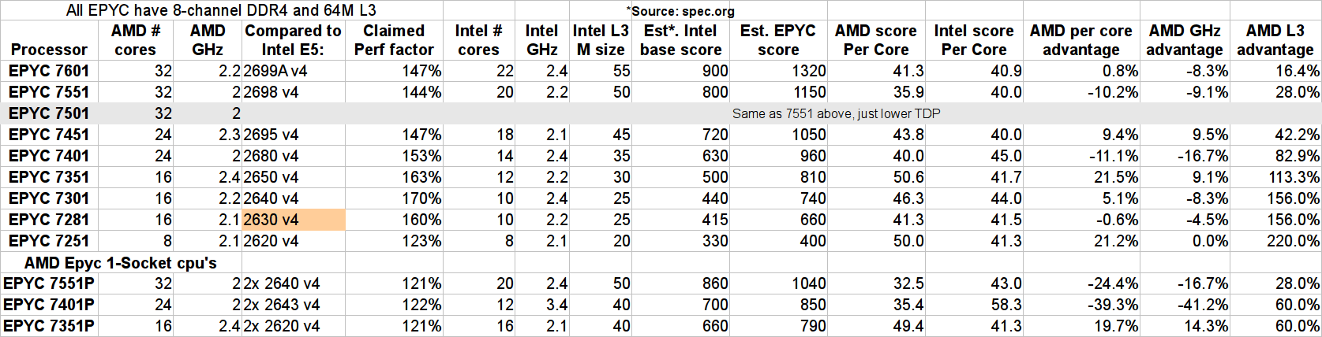Click the 'All EPYC have 8-channel DDR4' title cell
Image resolution: width=1322 pixels, height=337 pixels.
coord(221,10)
